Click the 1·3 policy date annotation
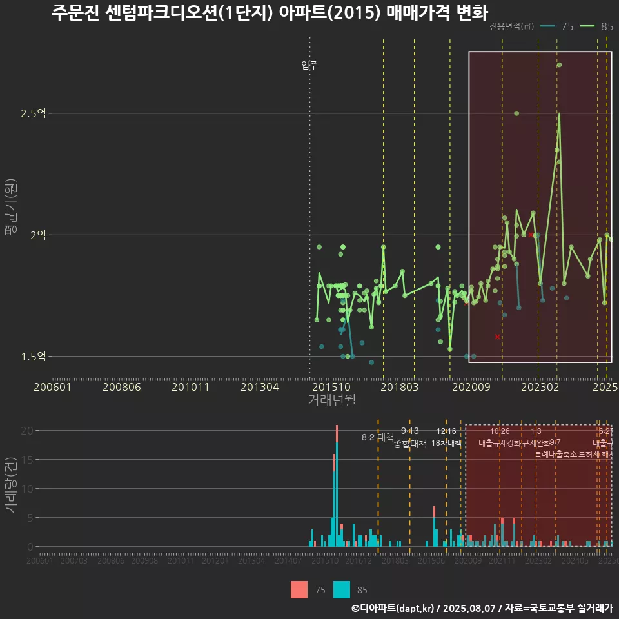Image resolution: width=619 pixels, height=619 pixels. click(536, 431)
